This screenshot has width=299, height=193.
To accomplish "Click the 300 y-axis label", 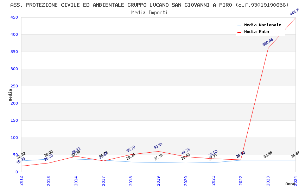I will click(14, 69).
